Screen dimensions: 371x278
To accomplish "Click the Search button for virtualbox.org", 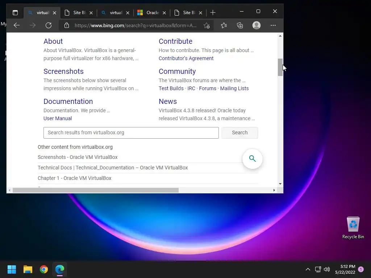I will [240, 132].
